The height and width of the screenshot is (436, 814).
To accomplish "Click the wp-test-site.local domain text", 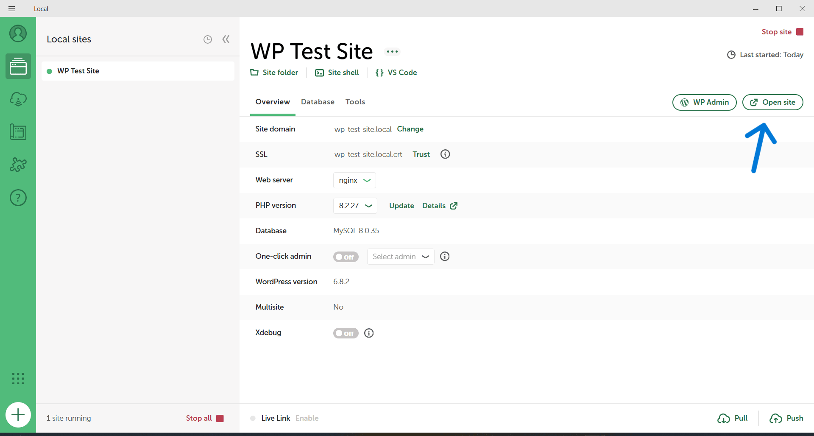I will click(x=363, y=129).
